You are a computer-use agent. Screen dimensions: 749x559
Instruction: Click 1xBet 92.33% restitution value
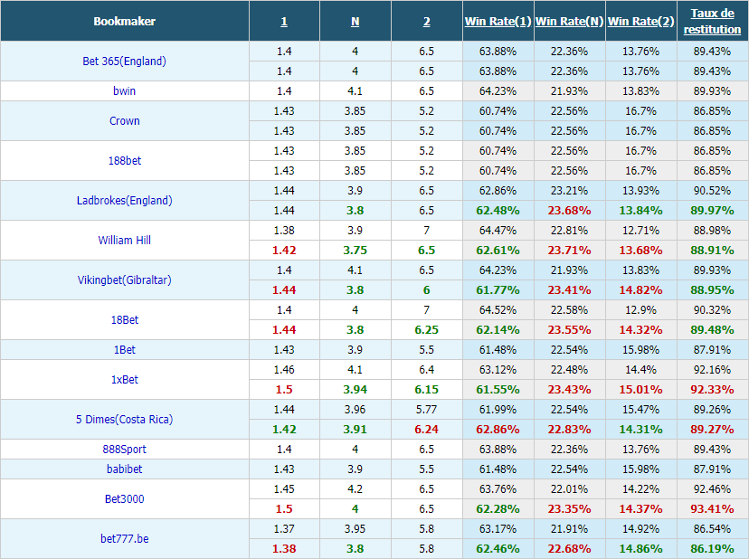[x=712, y=389]
